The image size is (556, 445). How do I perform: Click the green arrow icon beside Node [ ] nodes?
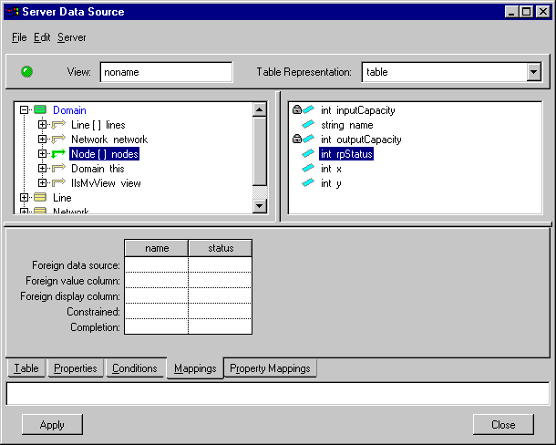pos(59,154)
